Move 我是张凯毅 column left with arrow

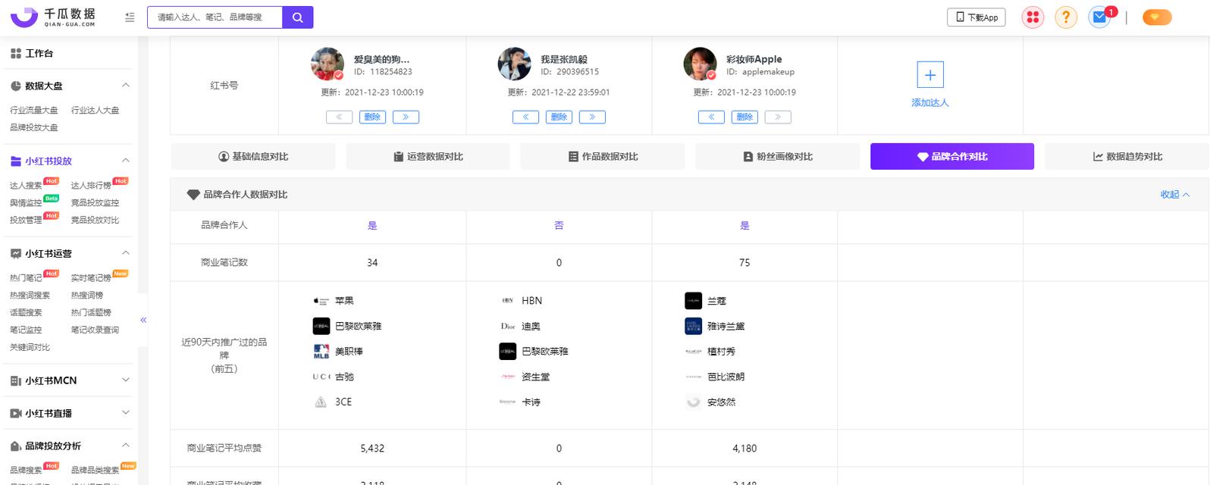click(525, 117)
